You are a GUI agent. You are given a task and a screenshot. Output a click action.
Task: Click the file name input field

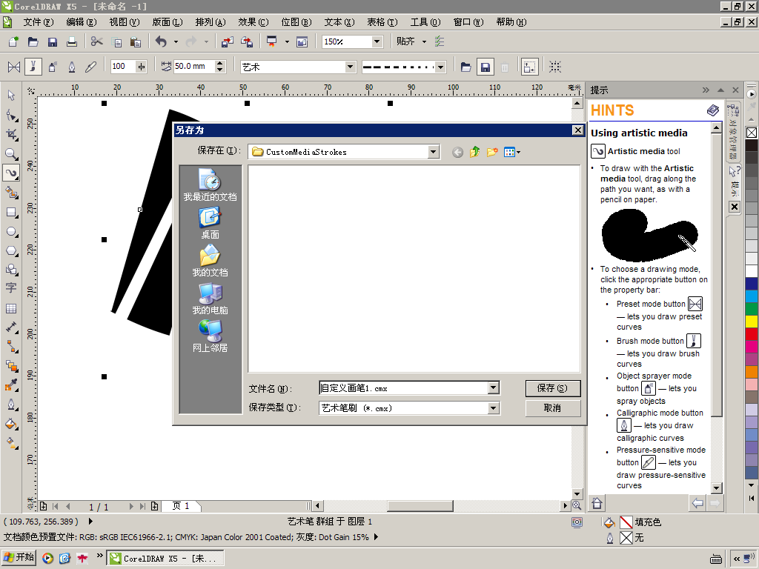[x=404, y=387]
